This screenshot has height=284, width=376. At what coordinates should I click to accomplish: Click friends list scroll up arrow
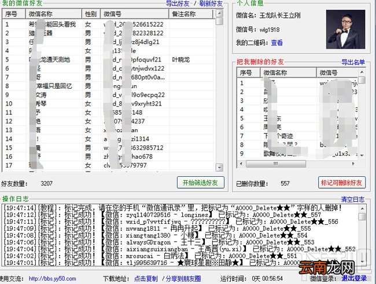(219, 13)
